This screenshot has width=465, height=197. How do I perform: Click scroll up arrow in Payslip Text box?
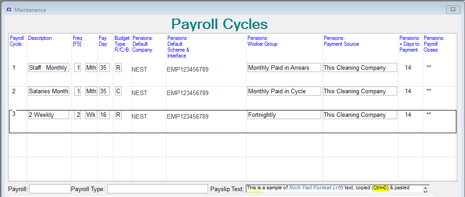pyautogui.click(x=426, y=186)
